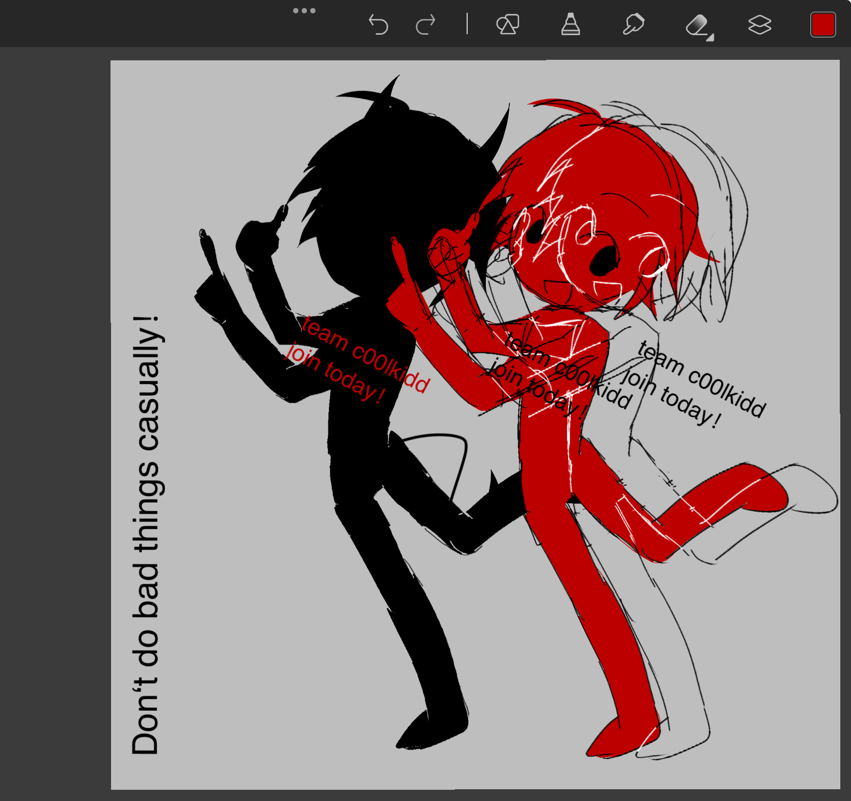Open the shapes tool
The image size is (851, 801).
pyautogui.click(x=507, y=25)
